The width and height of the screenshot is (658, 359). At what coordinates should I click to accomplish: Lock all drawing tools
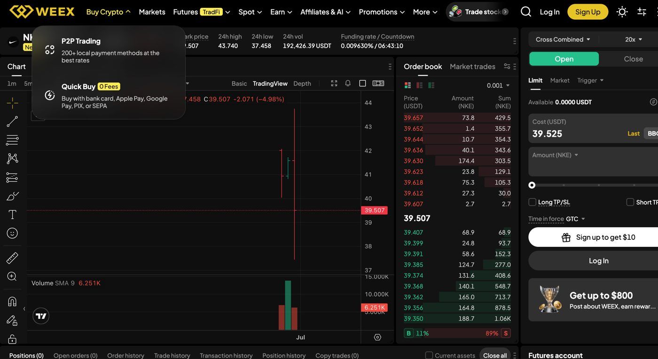[x=12, y=339]
